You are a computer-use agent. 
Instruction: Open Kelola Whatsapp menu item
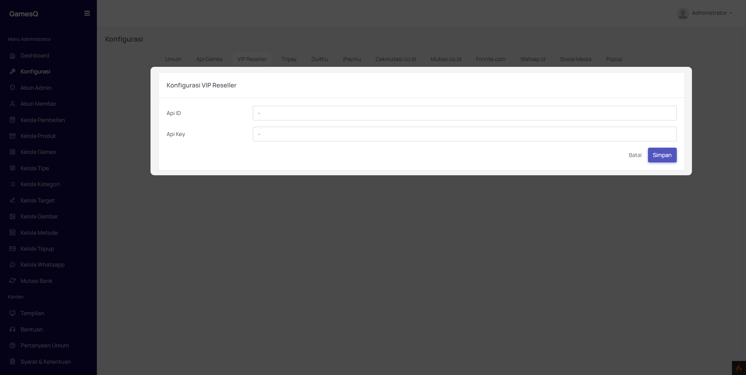pyautogui.click(x=42, y=265)
